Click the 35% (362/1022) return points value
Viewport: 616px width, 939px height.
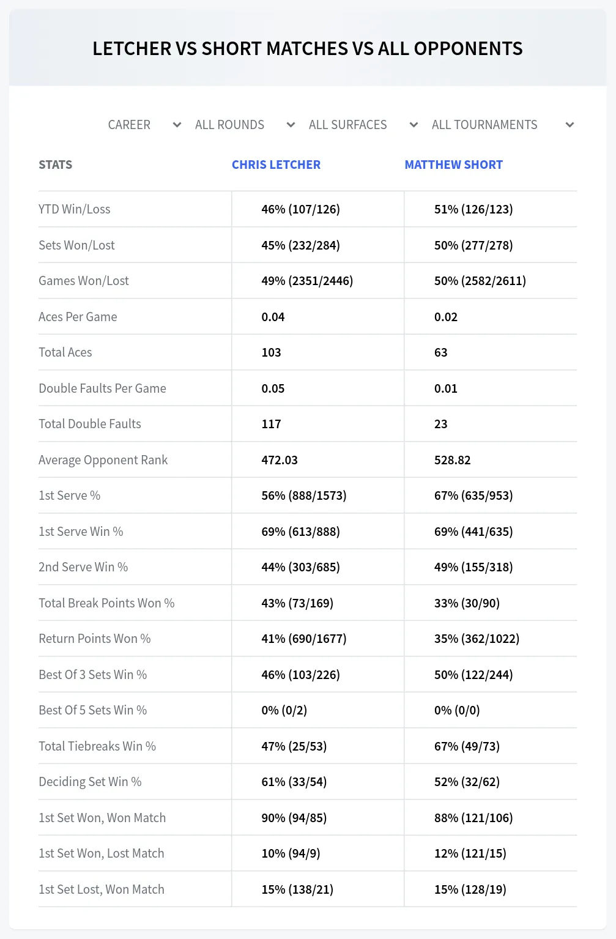pyautogui.click(x=477, y=639)
